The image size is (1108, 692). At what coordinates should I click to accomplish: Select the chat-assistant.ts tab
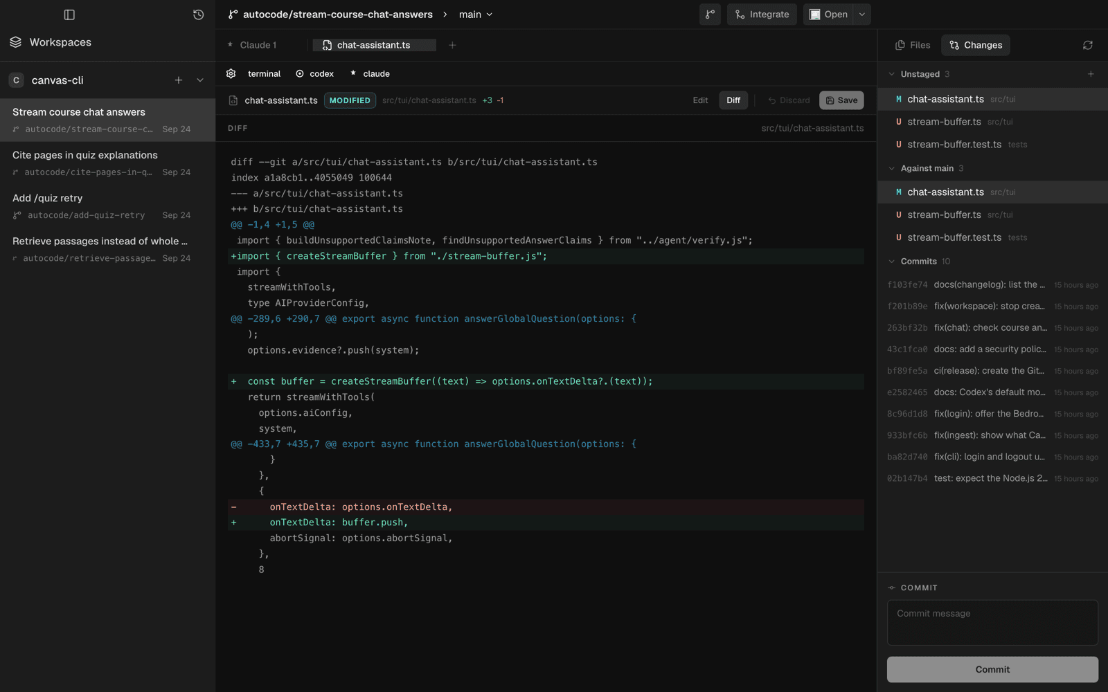[374, 45]
